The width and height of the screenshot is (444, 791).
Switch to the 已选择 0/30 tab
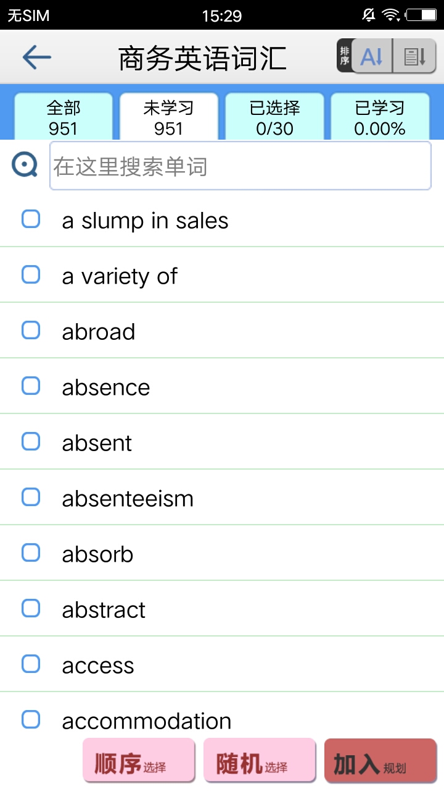pyautogui.click(x=274, y=117)
